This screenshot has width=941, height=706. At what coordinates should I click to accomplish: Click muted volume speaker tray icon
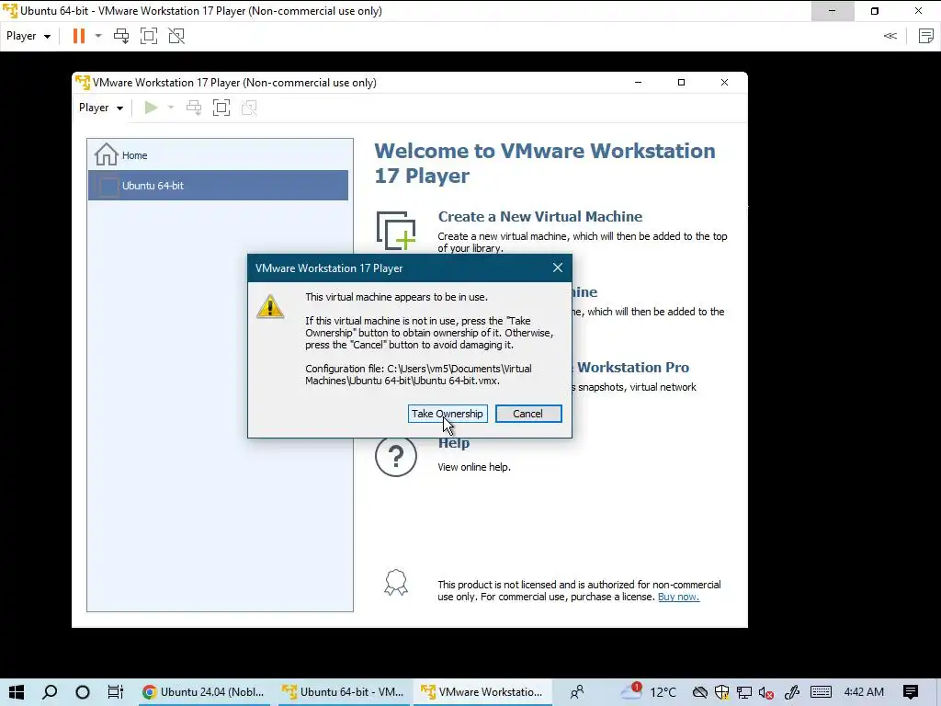click(x=765, y=692)
